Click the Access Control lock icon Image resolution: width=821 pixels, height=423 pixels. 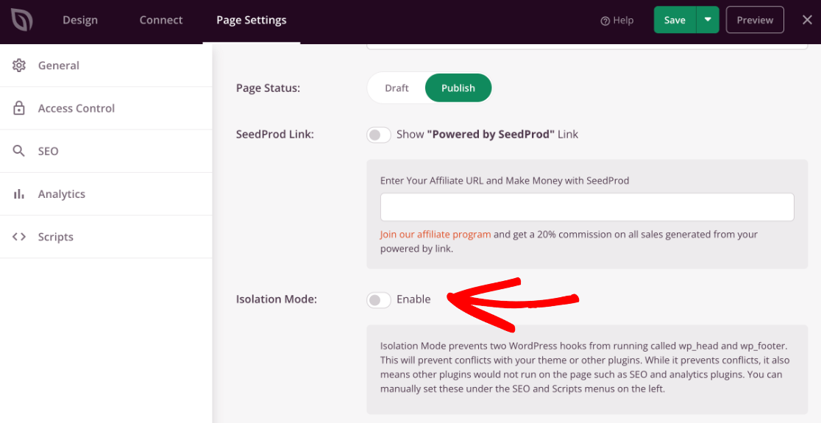point(19,108)
